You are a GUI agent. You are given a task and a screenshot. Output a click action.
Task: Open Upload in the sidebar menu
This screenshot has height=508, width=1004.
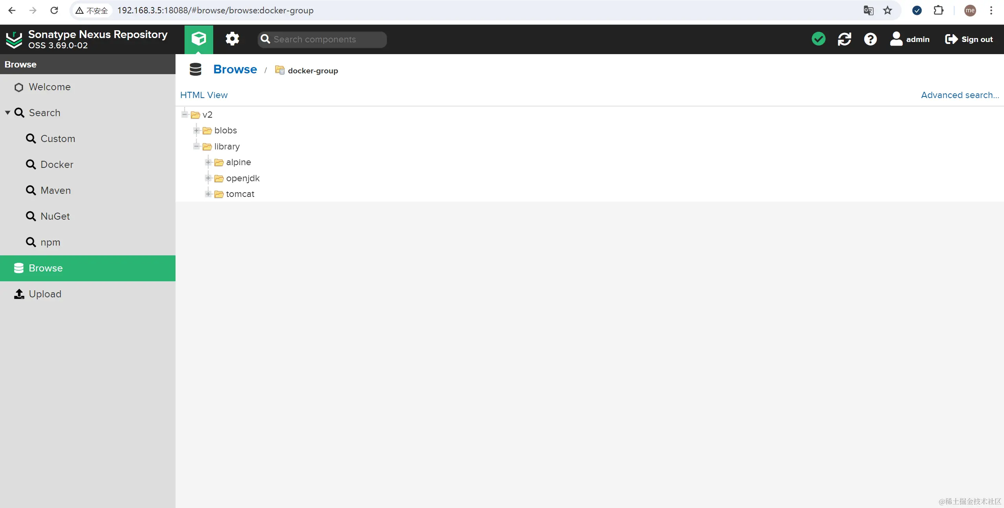[x=45, y=294]
